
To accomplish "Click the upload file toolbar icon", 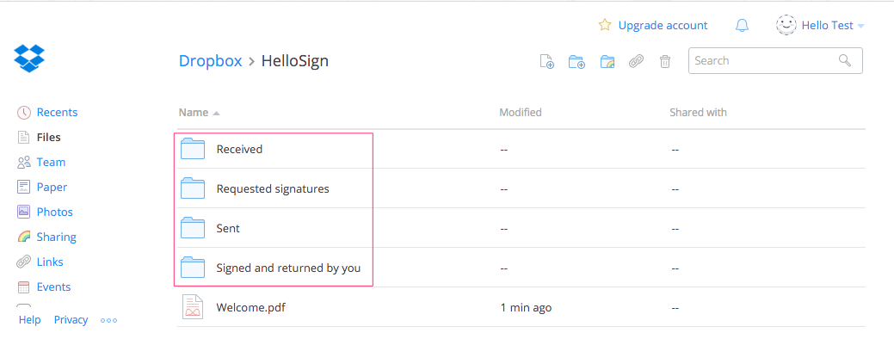I will pos(546,61).
